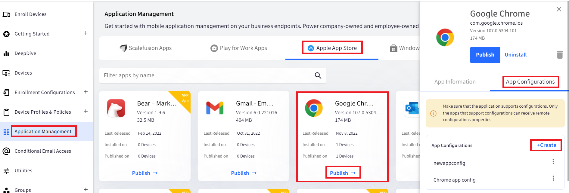Select the Apple App Store tab

(332, 48)
